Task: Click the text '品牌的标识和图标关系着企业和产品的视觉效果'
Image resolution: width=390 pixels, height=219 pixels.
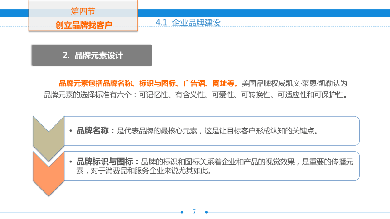Action: pyautogui.click(x=218, y=162)
